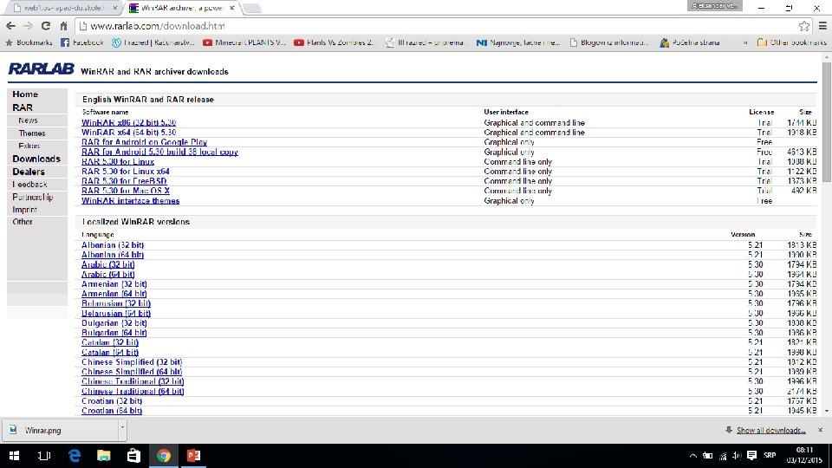Download WinRAR x64 (64 bit) 5.30
The height and width of the screenshot is (468, 832).
click(x=129, y=133)
